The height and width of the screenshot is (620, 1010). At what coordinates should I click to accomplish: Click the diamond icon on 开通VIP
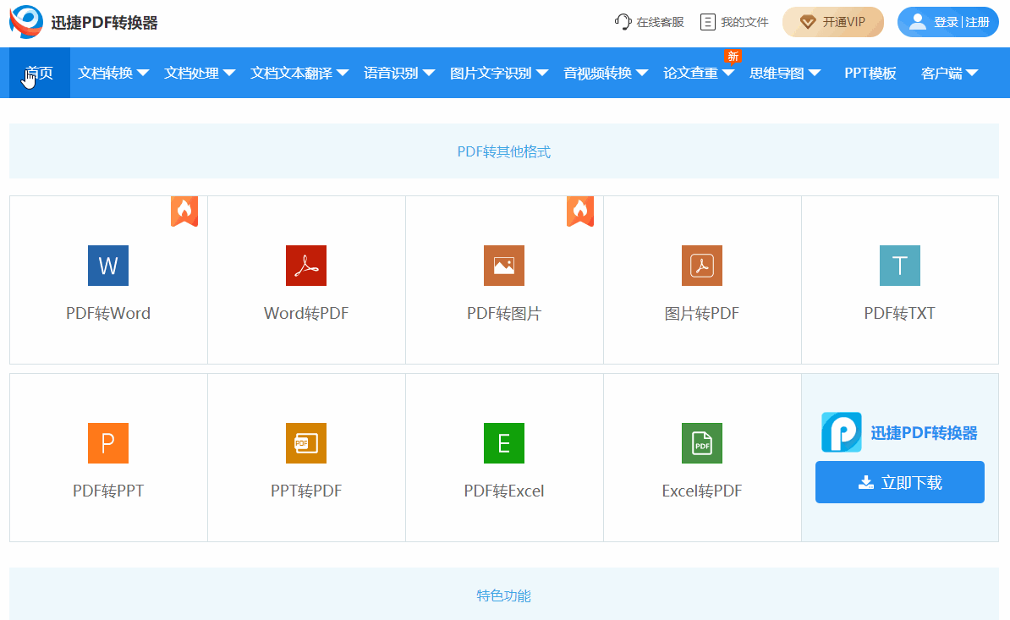click(x=808, y=22)
